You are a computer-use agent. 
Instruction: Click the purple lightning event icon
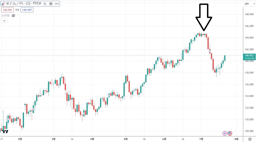[x=225, y=133]
